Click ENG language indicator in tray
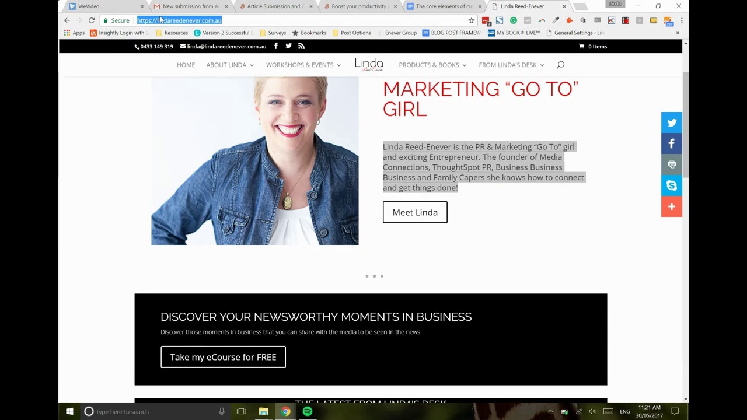This screenshot has height=420, width=747. coord(625,411)
